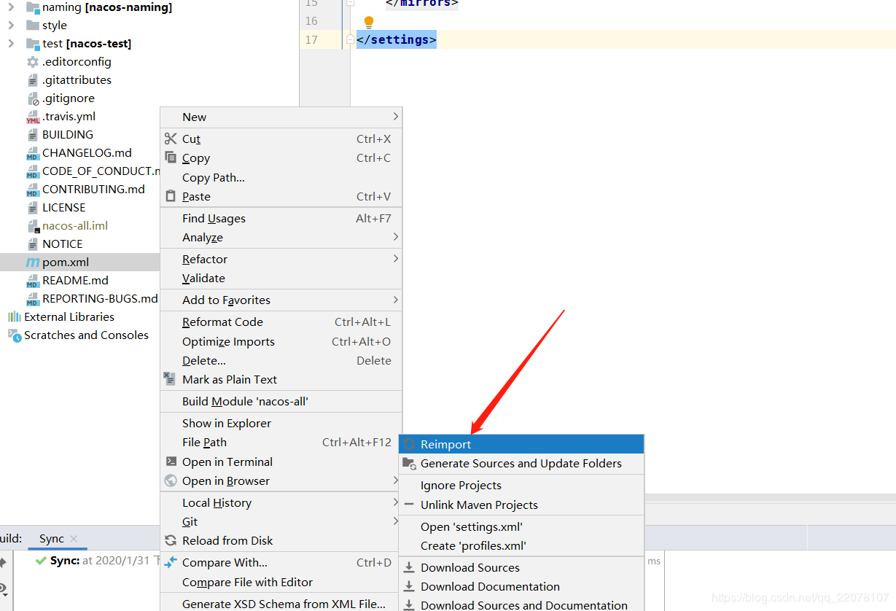896x611 pixels.
Task: Close the Sync tab
Action: (74, 539)
